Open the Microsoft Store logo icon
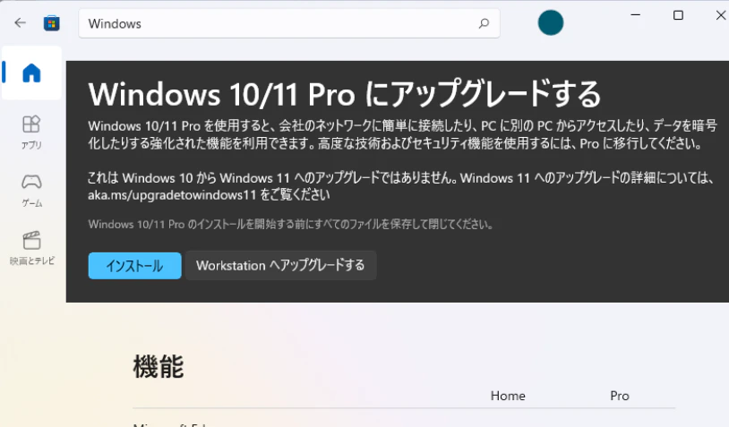Image resolution: width=729 pixels, height=427 pixels. [52, 22]
